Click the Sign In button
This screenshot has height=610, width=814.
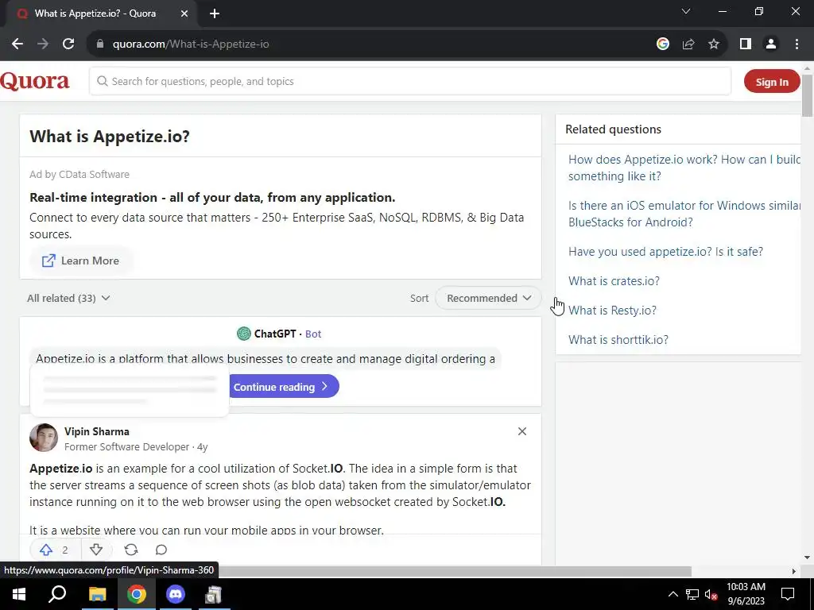point(771,82)
